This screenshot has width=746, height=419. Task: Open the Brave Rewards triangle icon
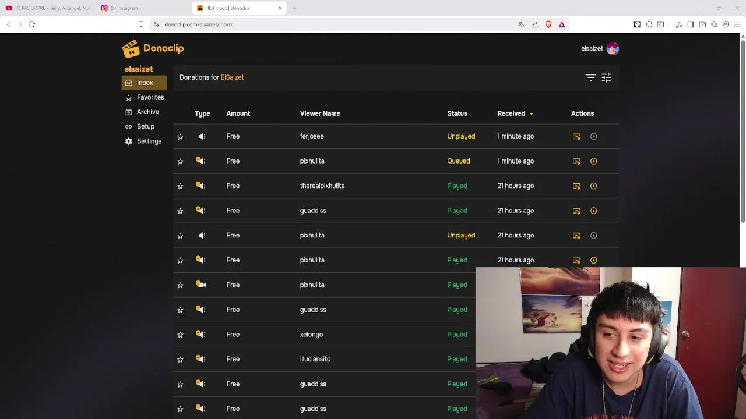pyautogui.click(x=562, y=24)
